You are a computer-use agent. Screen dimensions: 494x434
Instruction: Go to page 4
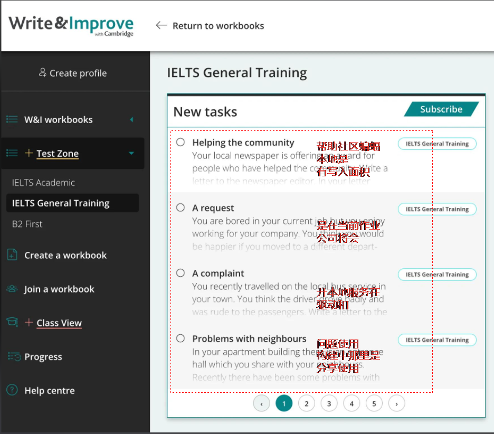[x=351, y=403]
